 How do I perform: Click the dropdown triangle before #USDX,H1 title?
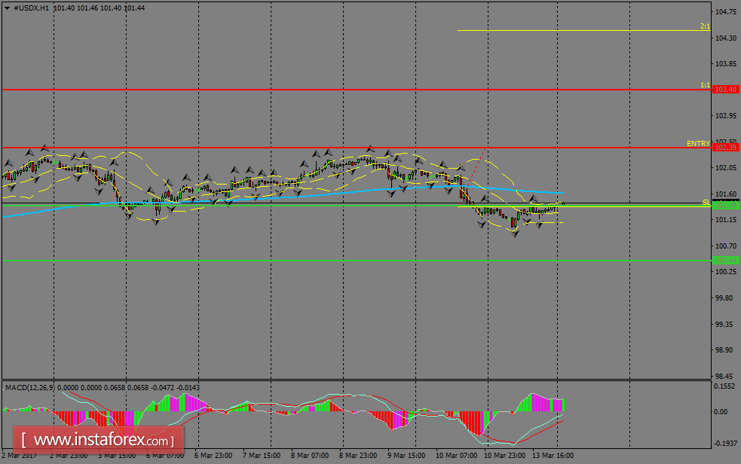(x=7, y=7)
